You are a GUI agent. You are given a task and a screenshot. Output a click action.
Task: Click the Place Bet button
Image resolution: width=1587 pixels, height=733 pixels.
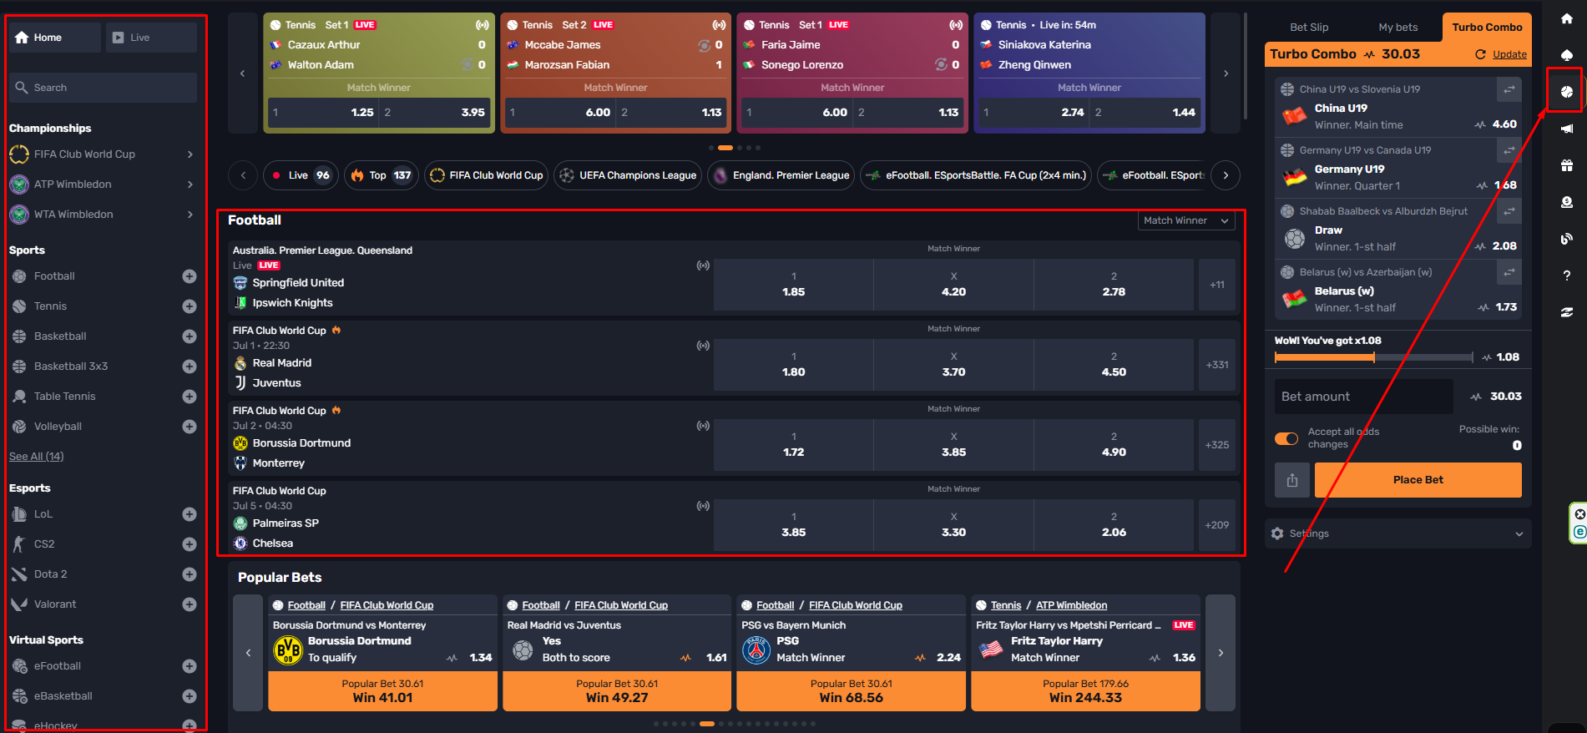(x=1418, y=480)
